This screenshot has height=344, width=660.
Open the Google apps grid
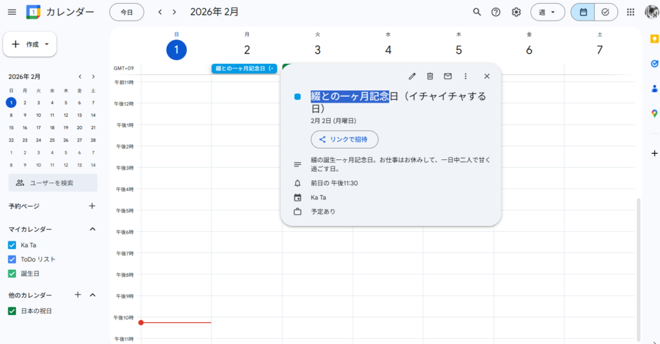(630, 12)
